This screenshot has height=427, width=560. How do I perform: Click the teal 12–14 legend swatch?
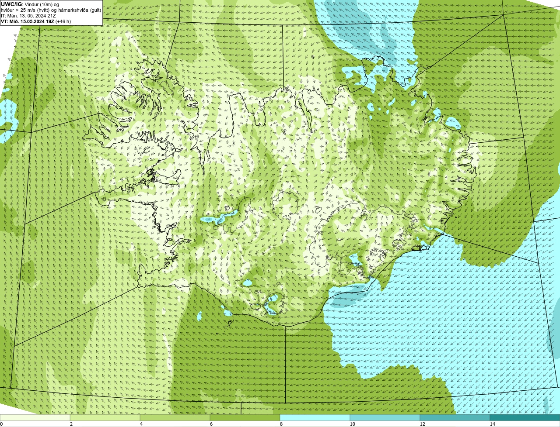455,417
